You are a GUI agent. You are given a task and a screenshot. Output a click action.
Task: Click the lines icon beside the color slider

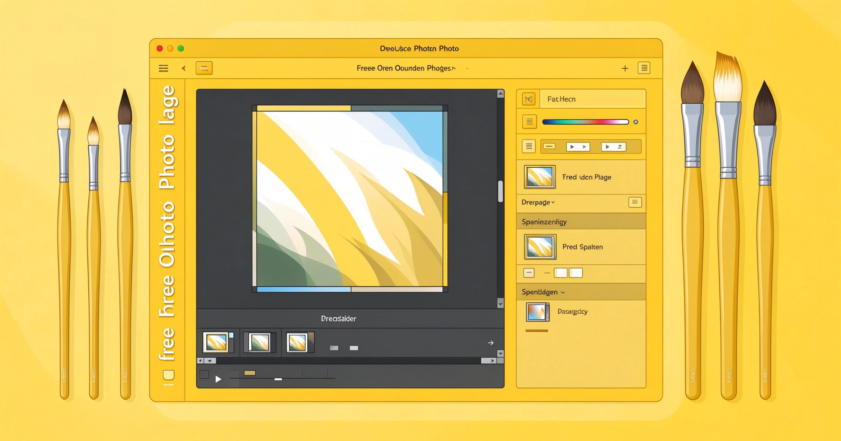(x=530, y=122)
